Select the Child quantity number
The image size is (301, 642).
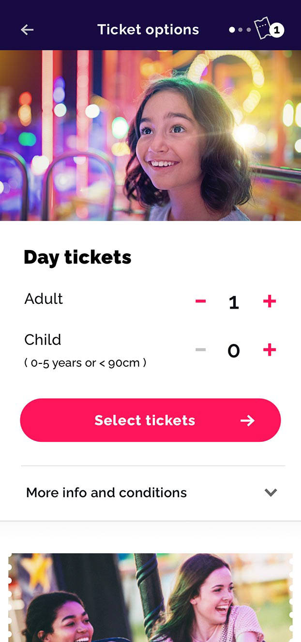[x=234, y=350]
